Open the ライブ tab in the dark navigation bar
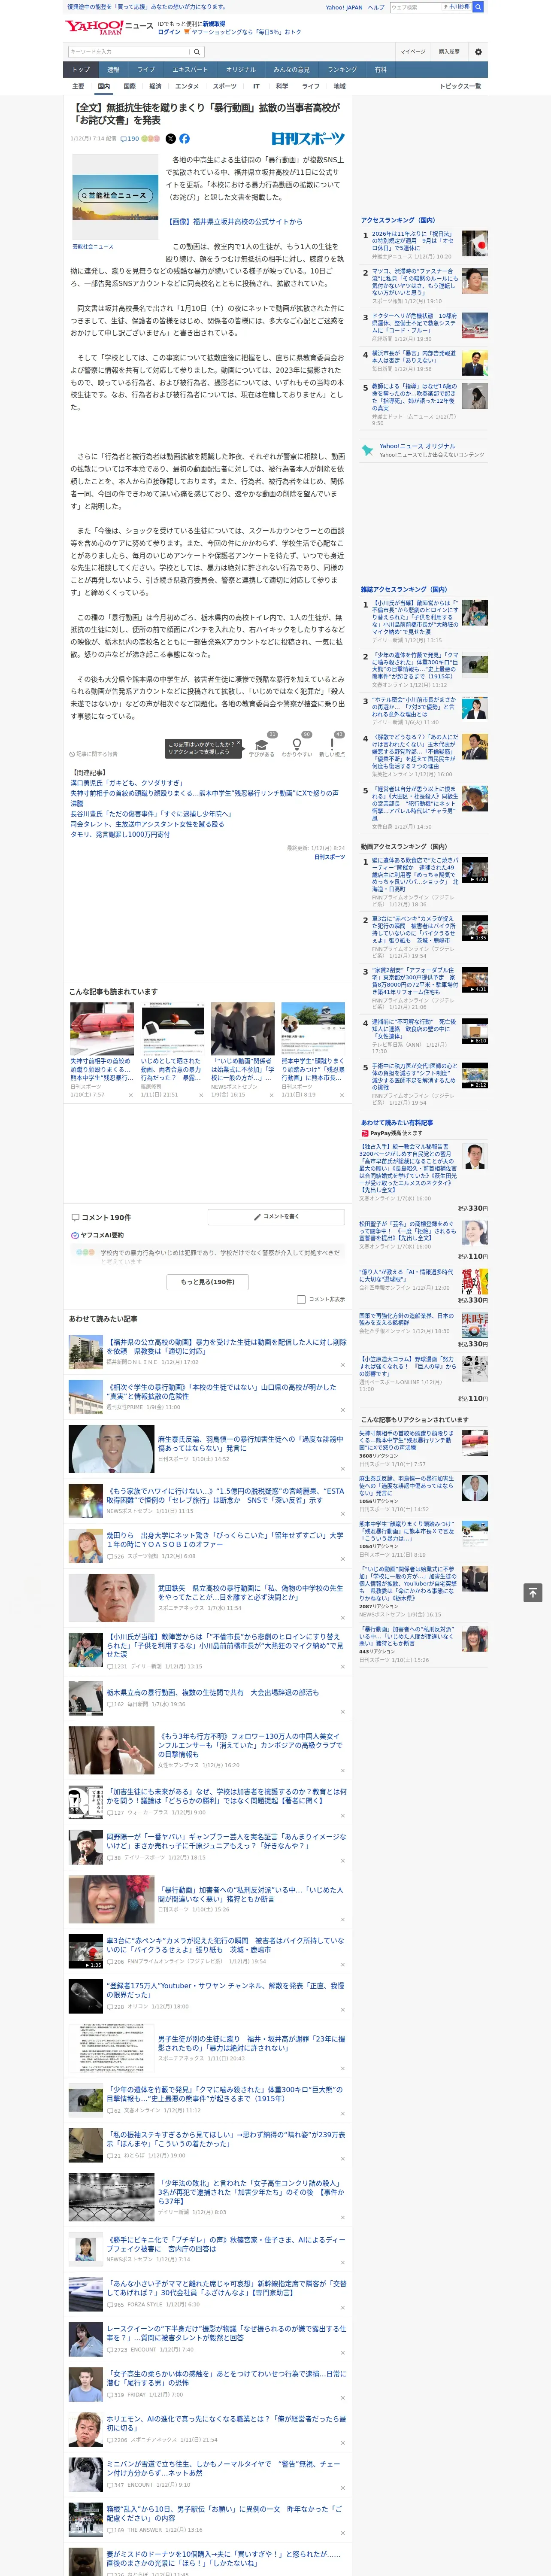551x2576 pixels. 146,69
